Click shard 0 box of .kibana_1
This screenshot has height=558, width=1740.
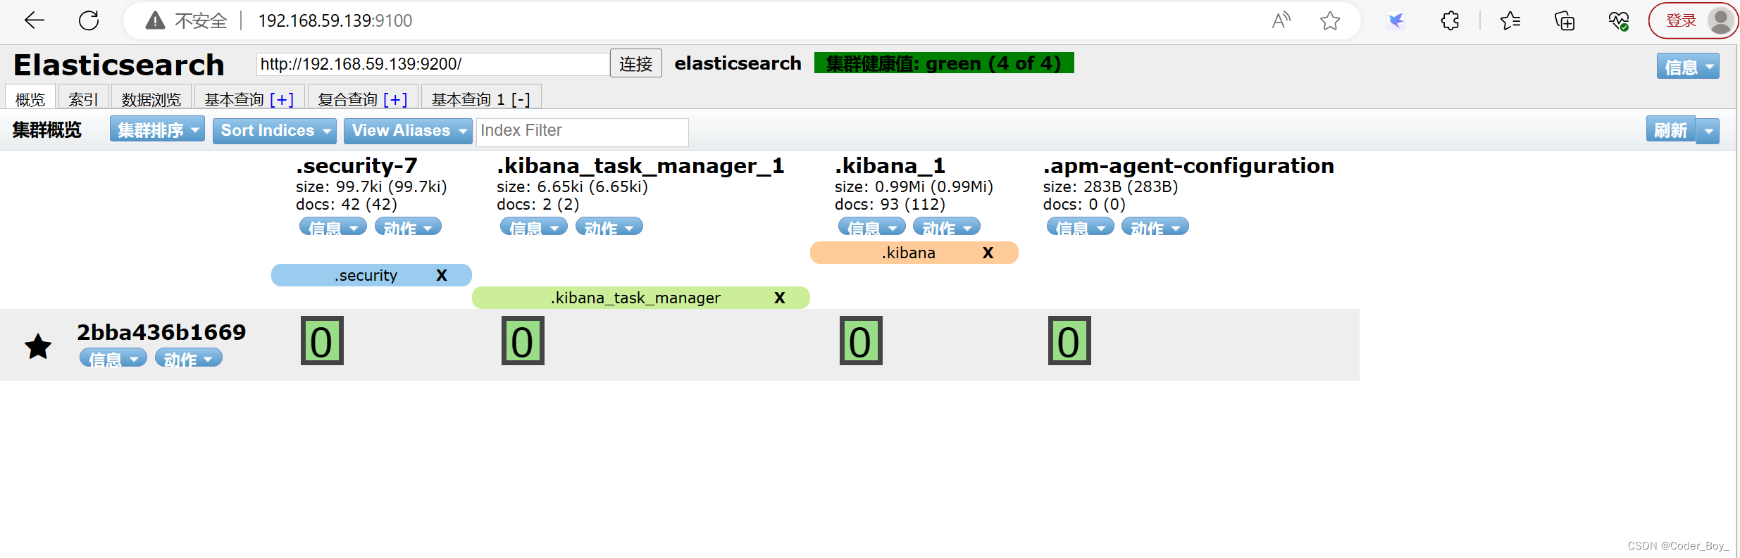(x=861, y=341)
